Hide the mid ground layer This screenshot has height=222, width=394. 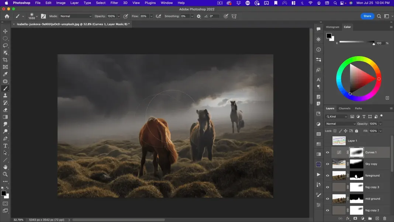click(328, 199)
